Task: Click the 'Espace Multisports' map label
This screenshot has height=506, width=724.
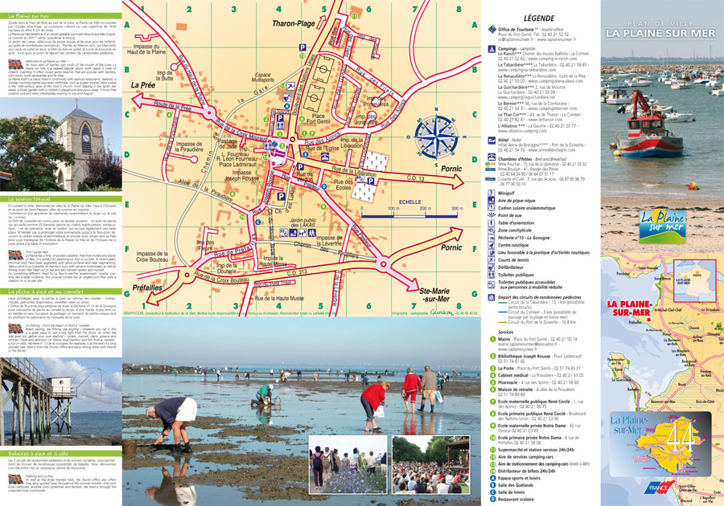Action: click(x=263, y=77)
